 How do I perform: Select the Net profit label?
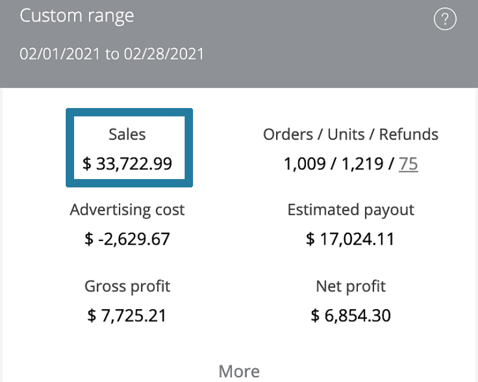click(x=351, y=286)
